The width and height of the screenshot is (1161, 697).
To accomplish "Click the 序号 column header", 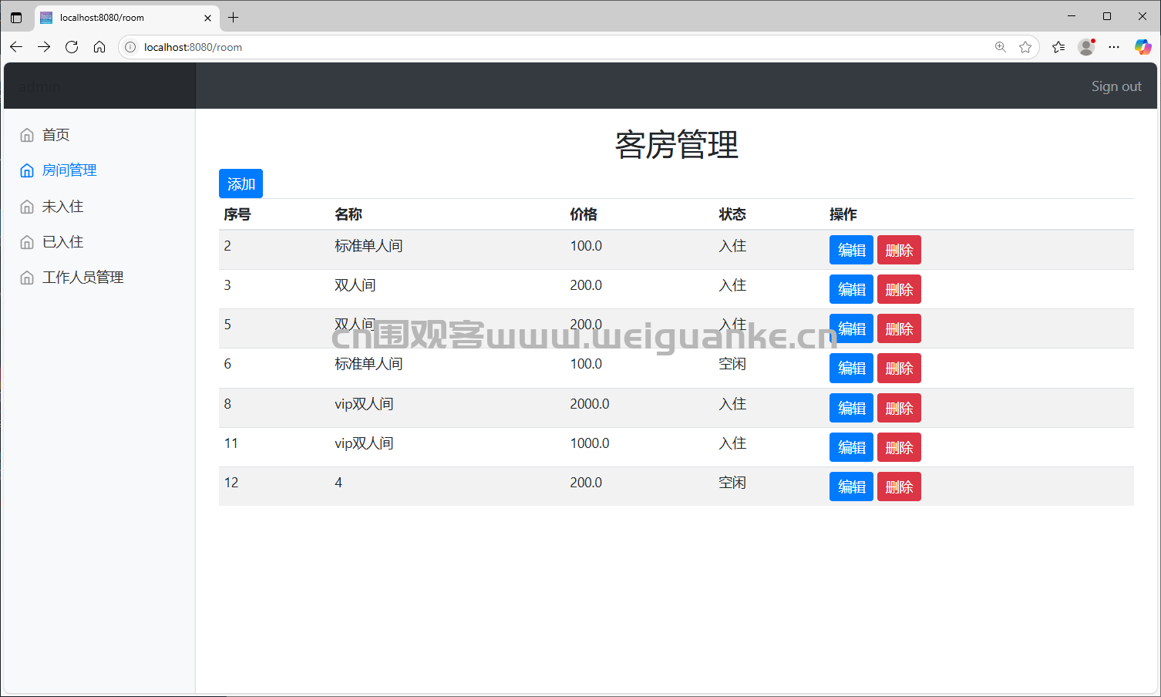I will (x=237, y=214).
